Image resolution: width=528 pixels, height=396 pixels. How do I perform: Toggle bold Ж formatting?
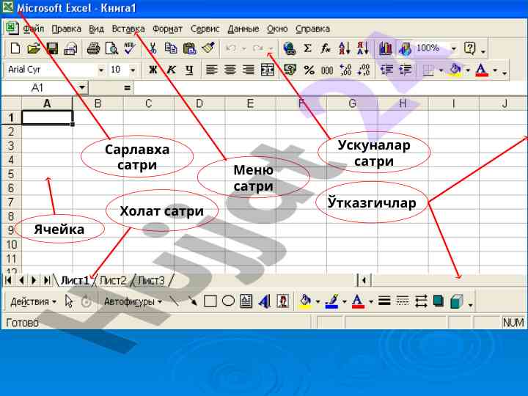[x=153, y=70]
